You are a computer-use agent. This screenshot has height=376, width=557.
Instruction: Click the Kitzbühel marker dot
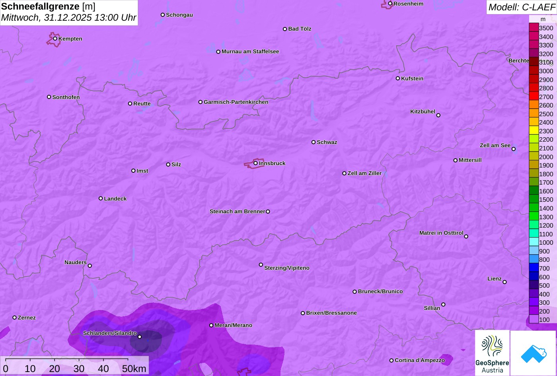pyautogui.click(x=438, y=115)
